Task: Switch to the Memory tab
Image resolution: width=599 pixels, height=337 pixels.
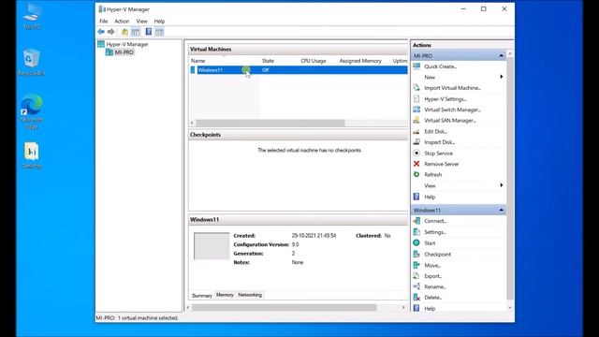Action: click(225, 295)
